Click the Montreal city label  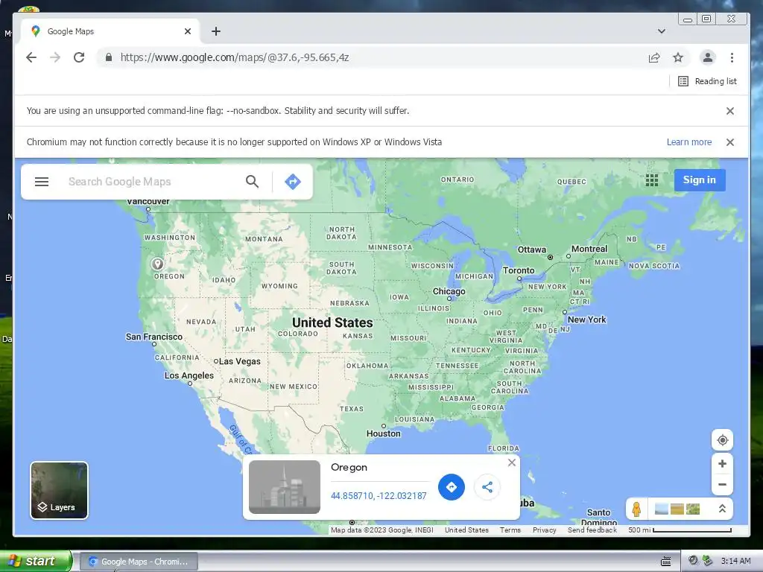tap(589, 249)
